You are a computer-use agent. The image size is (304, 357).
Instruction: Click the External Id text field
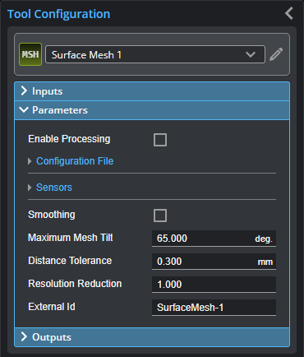point(214,308)
